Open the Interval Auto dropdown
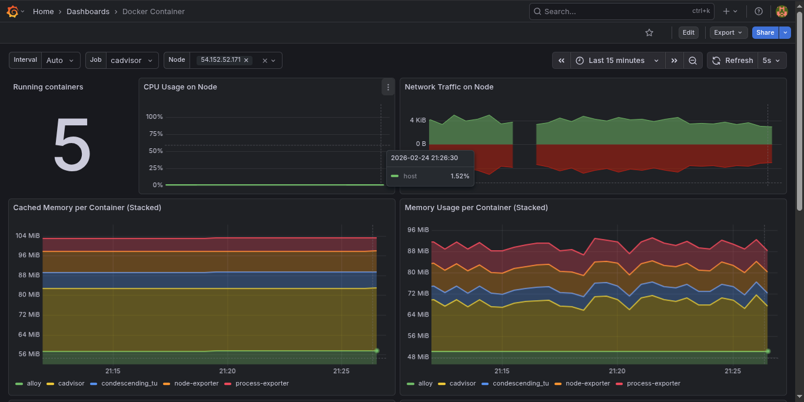The height and width of the screenshot is (402, 804). [x=61, y=59]
